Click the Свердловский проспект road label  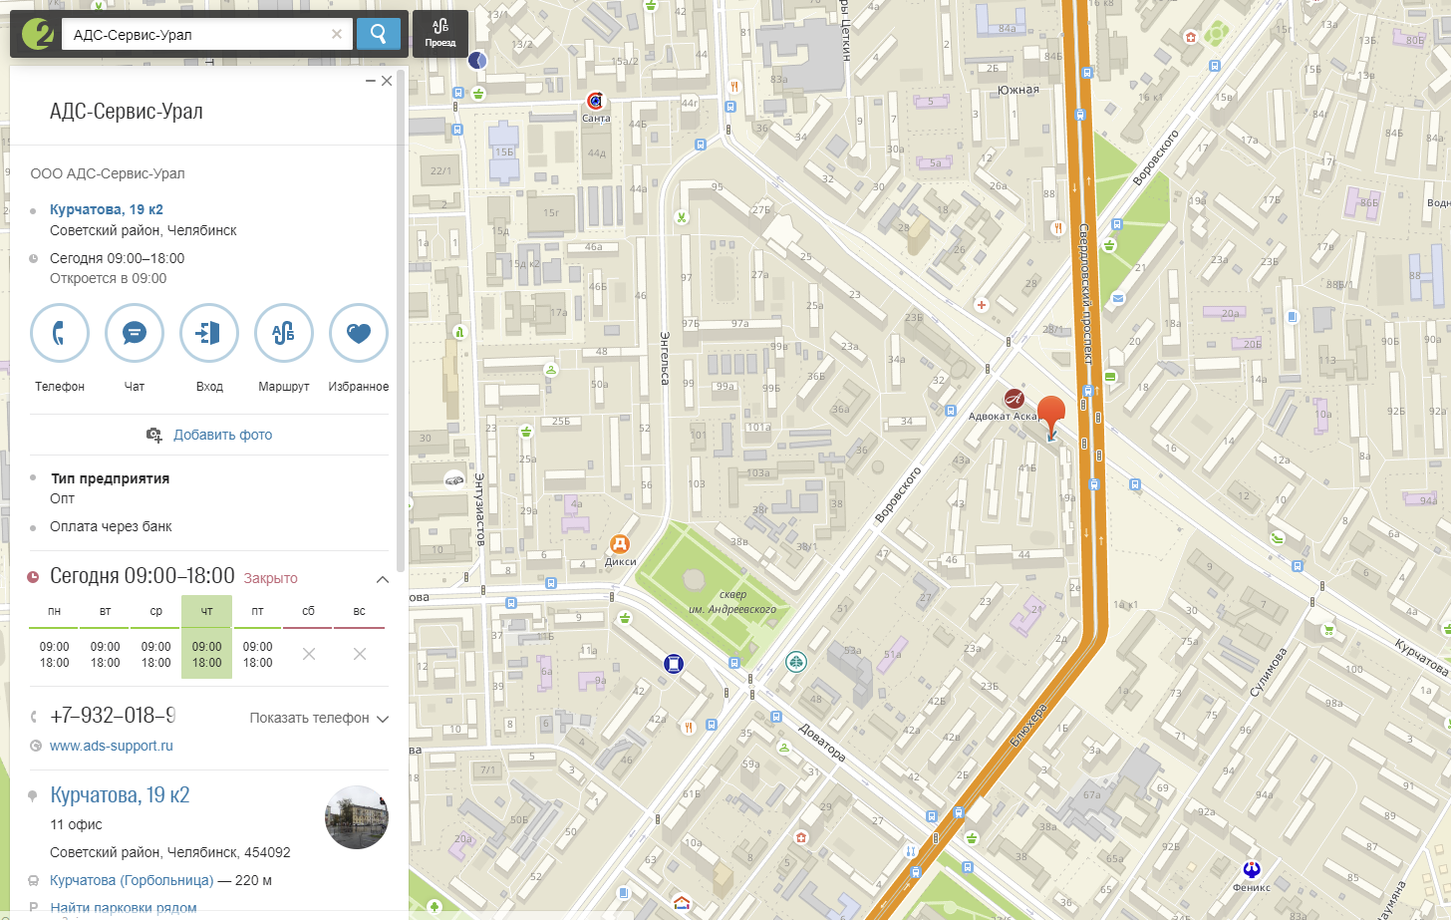tap(1085, 293)
